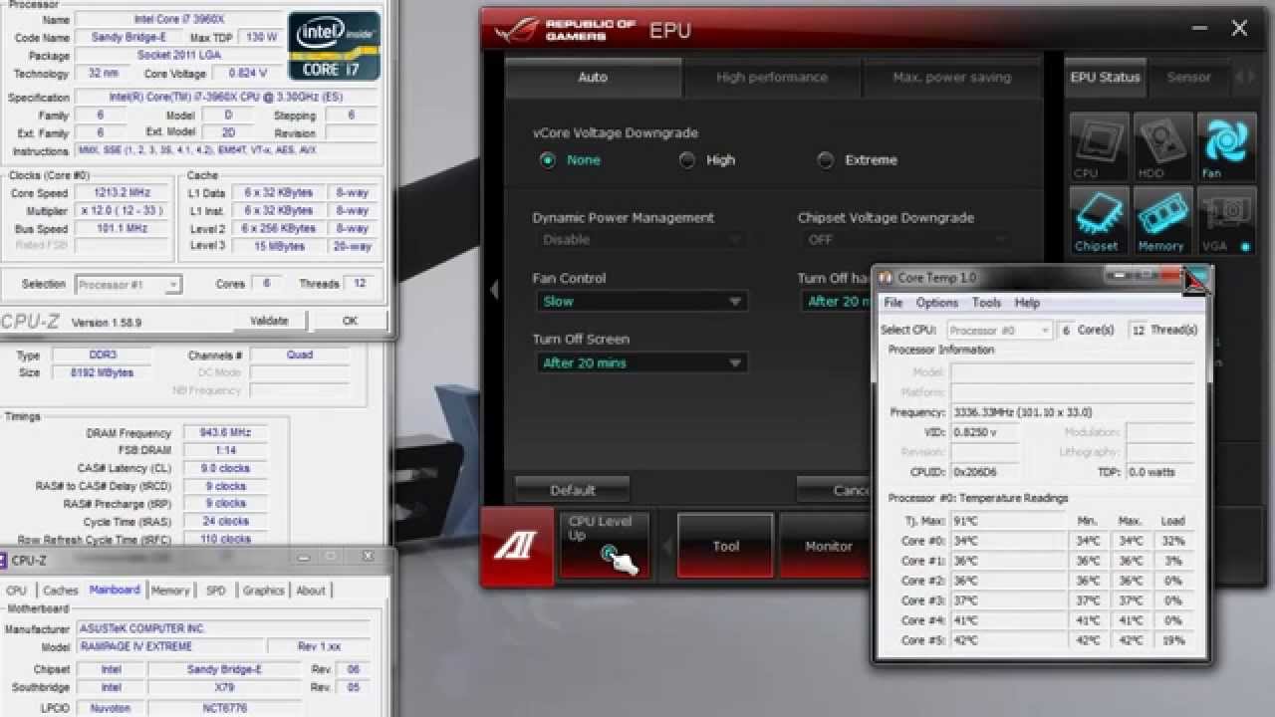Open the HDD status icon in EPU

[1163, 147]
